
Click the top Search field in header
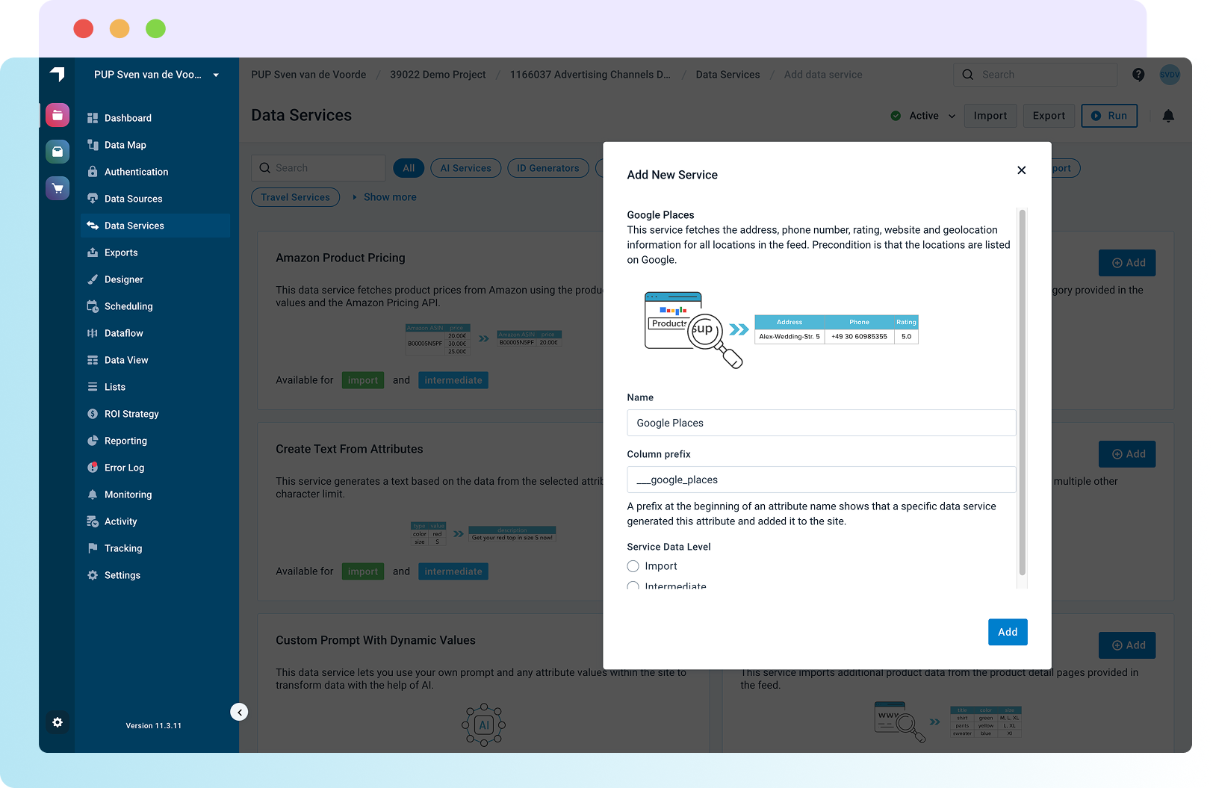pyautogui.click(x=1035, y=75)
